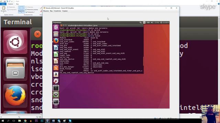This screenshot has width=220, height=123.
Task: Open Files manager in VM's Ubuntu launcher
Action: click(56, 34)
